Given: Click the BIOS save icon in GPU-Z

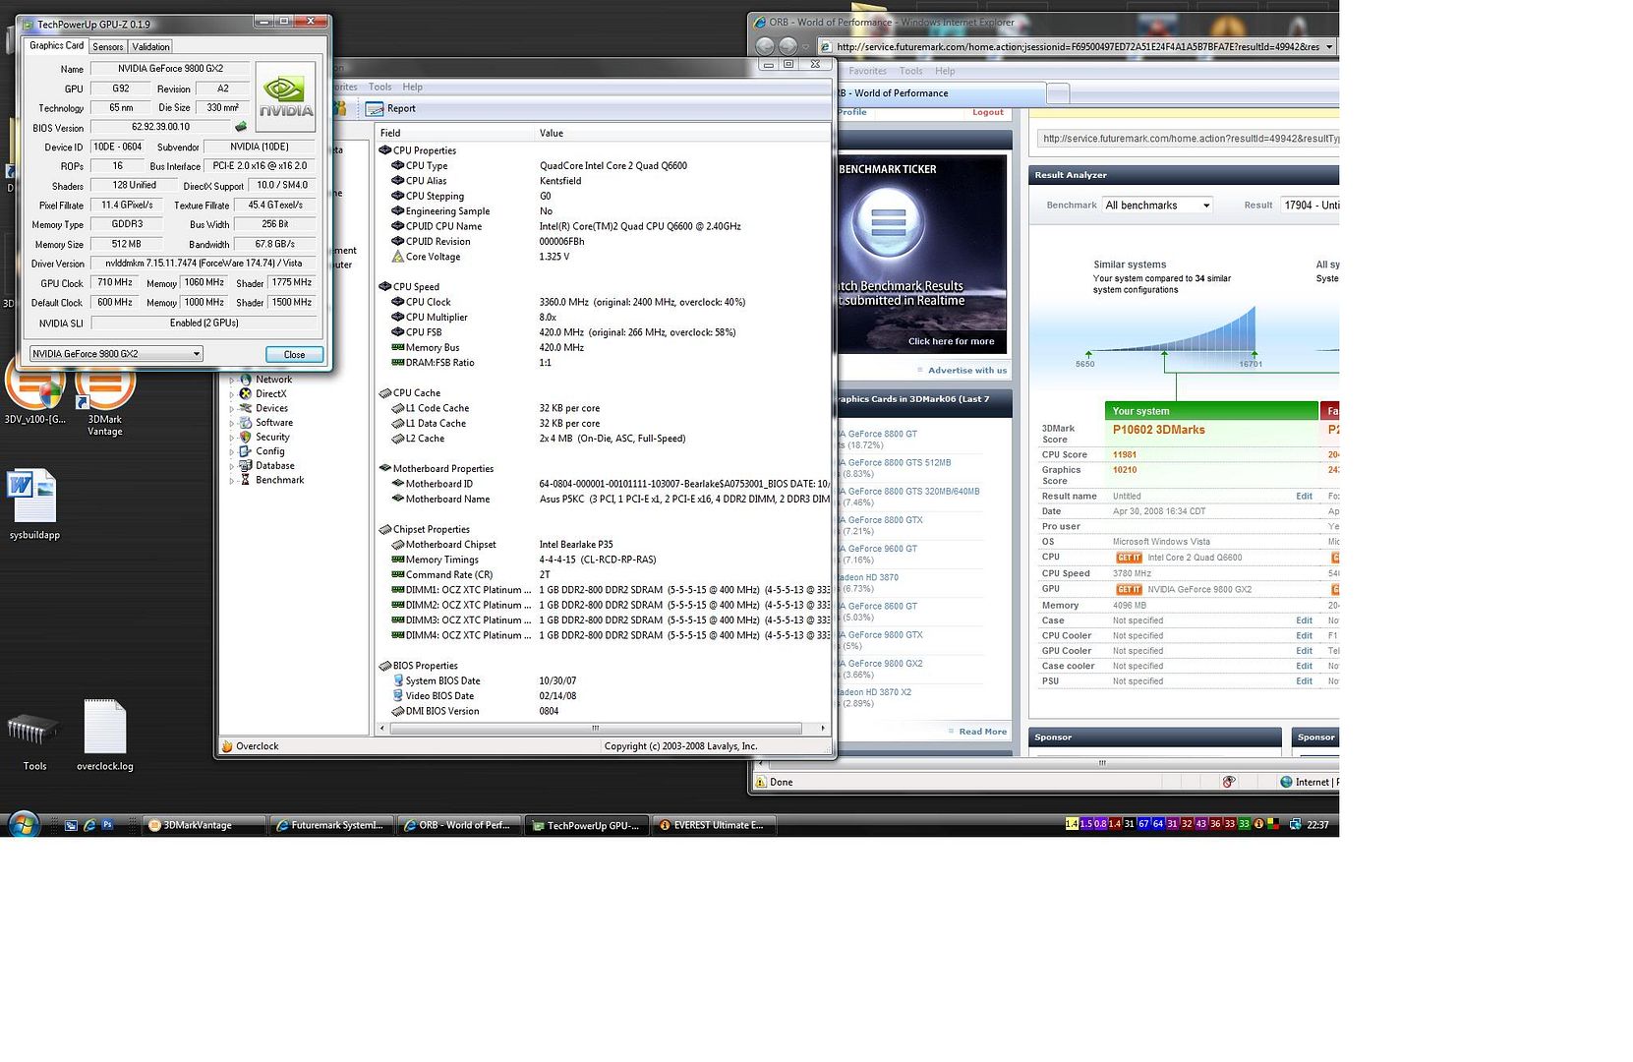Looking at the screenshot, I should tap(240, 127).
